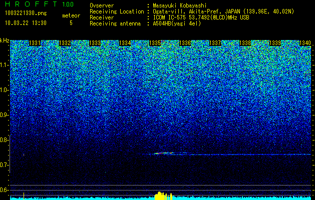Click the thin yellow spike at bottom left

[x=24, y=196]
